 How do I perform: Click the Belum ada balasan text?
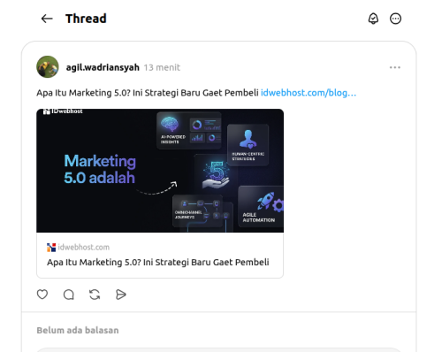pos(78,330)
